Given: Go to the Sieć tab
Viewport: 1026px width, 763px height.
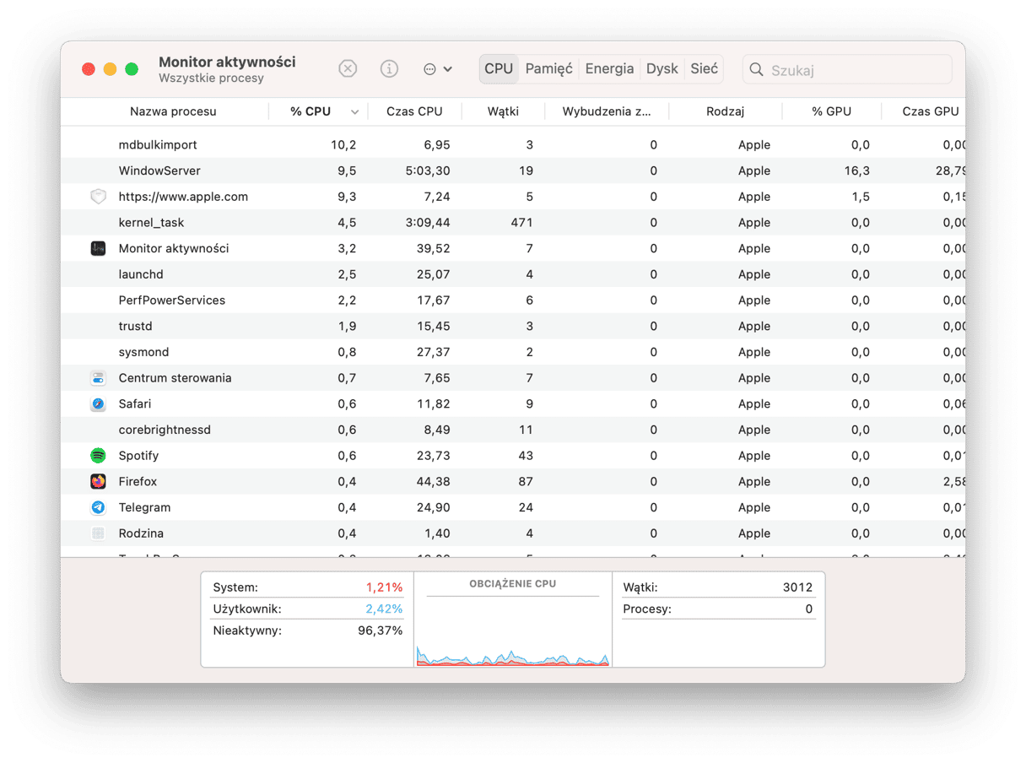Looking at the screenshot, I should click(x=705, y=69).
